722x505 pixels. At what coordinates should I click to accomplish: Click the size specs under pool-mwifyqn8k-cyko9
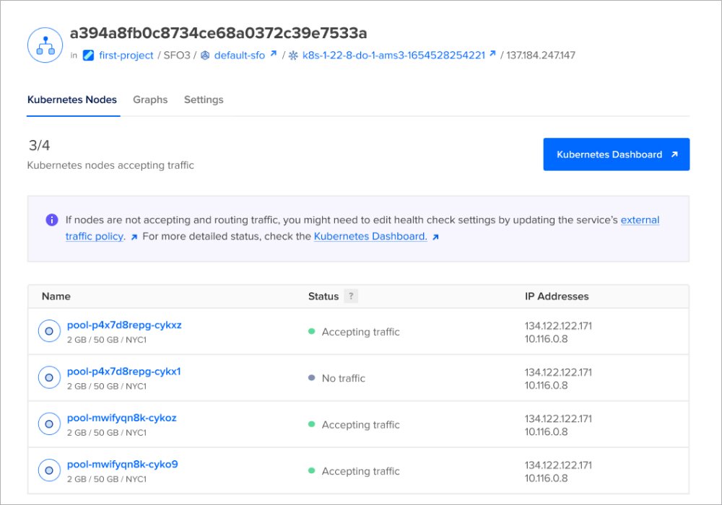coord(107,479)
